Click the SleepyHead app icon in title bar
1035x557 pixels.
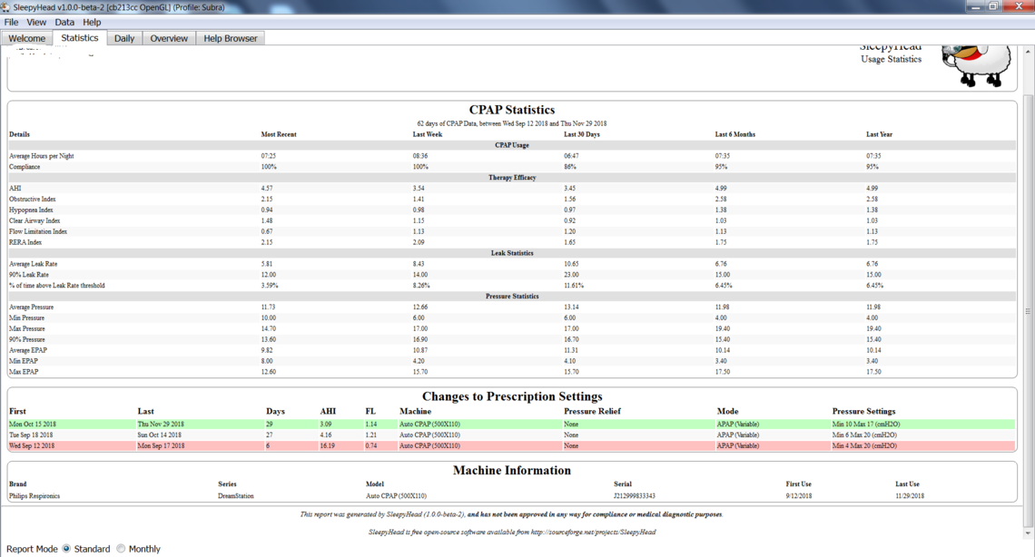pos(6,7)
